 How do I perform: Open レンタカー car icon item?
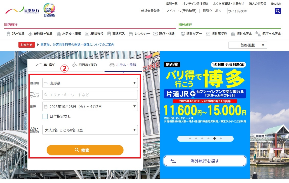click(x=131, y=34)
